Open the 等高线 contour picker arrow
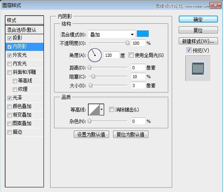The width and height of the screenshot is (223, 192). click(102, 110)
